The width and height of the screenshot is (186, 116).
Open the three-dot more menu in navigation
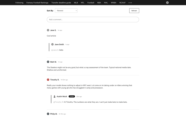coord(130,3)
